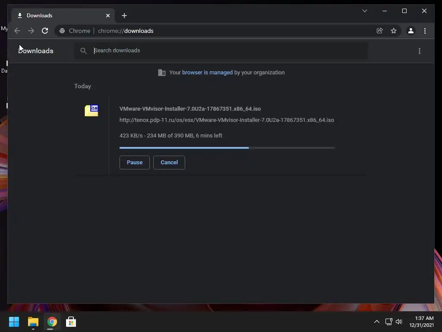Viewport: 442px width, 332px height.
Task: Cancel the VMware ISO download
Action: [169, 163]
